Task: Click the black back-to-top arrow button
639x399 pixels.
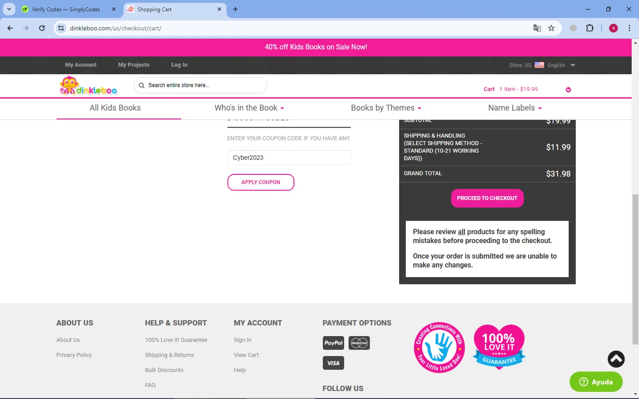Action: tap(616, 359)
